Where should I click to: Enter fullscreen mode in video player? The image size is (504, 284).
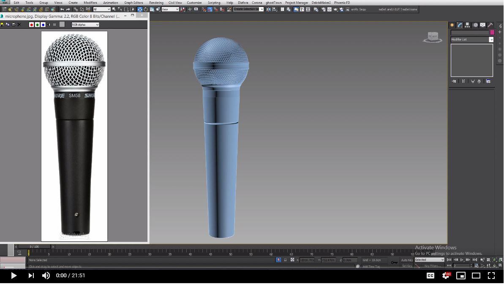(491, 276)
